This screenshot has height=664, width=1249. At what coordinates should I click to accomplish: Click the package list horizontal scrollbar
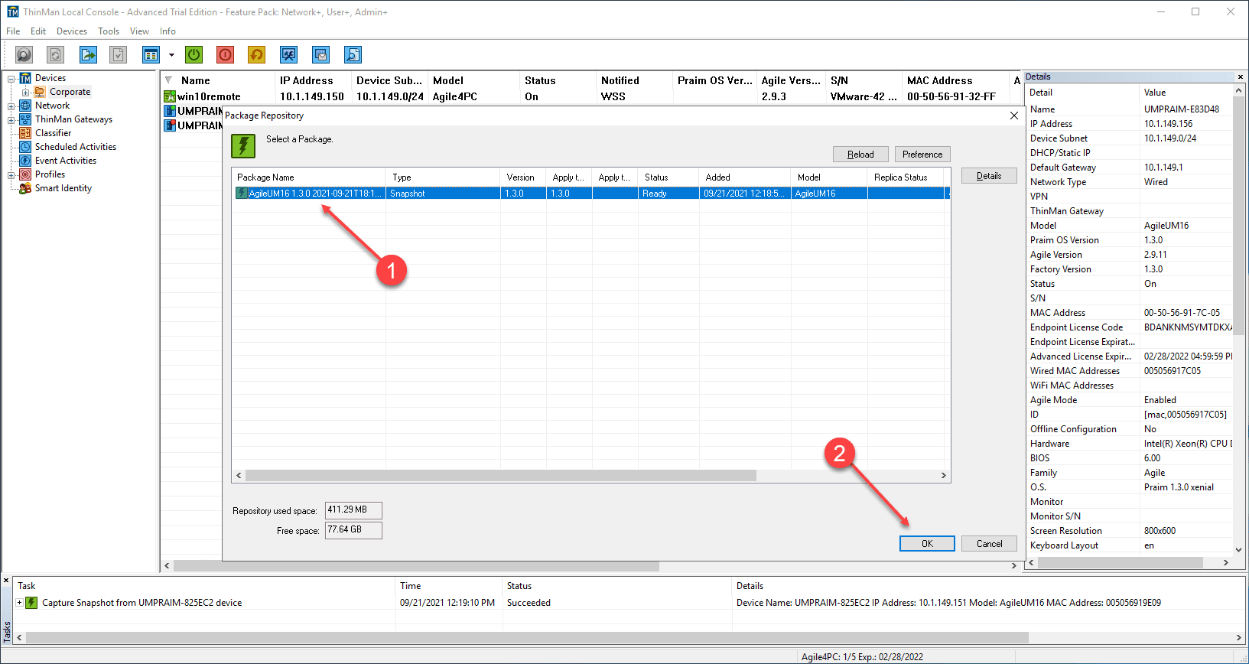(590, 475)
